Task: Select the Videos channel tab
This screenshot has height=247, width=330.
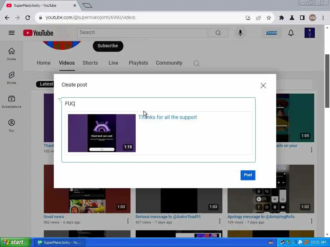Action: (67, 63)
